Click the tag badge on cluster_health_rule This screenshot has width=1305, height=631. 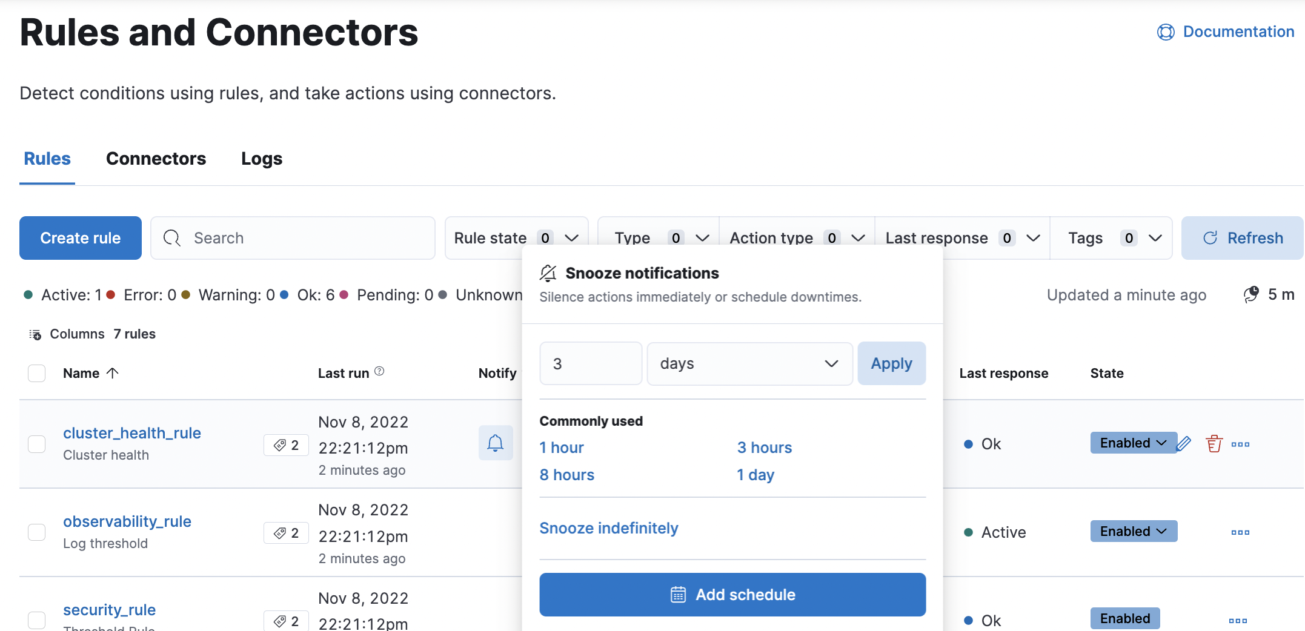287,445
